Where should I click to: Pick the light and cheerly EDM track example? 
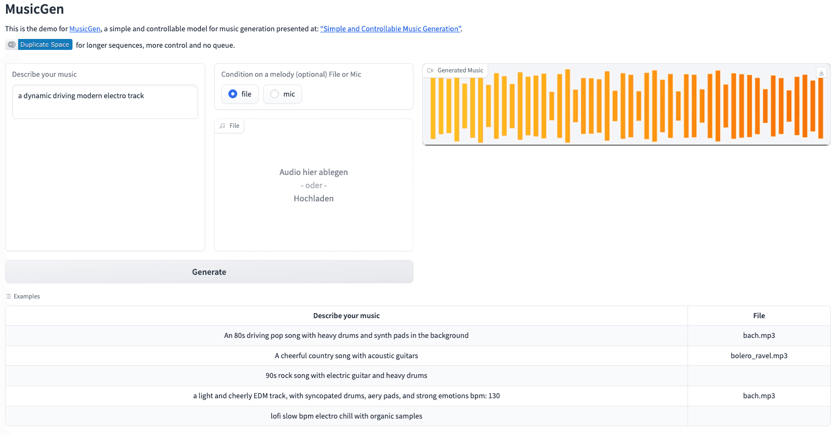click(346, 396)
